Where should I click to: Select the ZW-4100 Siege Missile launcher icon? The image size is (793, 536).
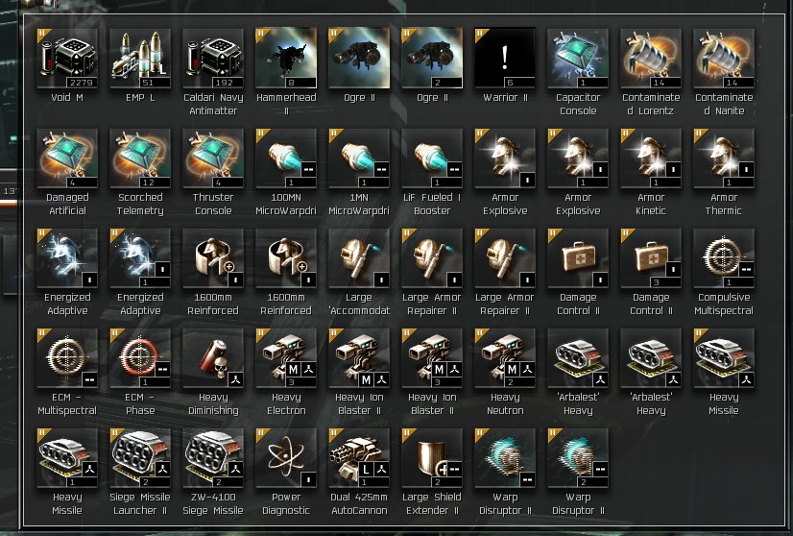pyautogui.click(x=213, y=458)
